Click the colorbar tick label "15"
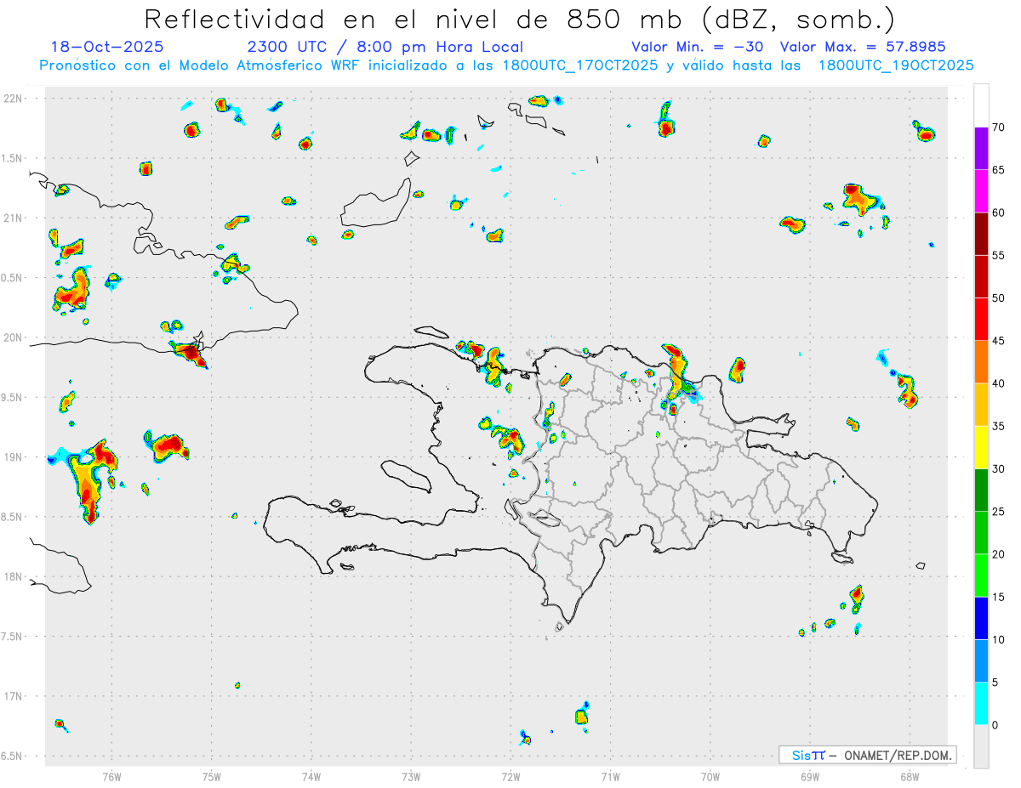 [x=998, y=597]
